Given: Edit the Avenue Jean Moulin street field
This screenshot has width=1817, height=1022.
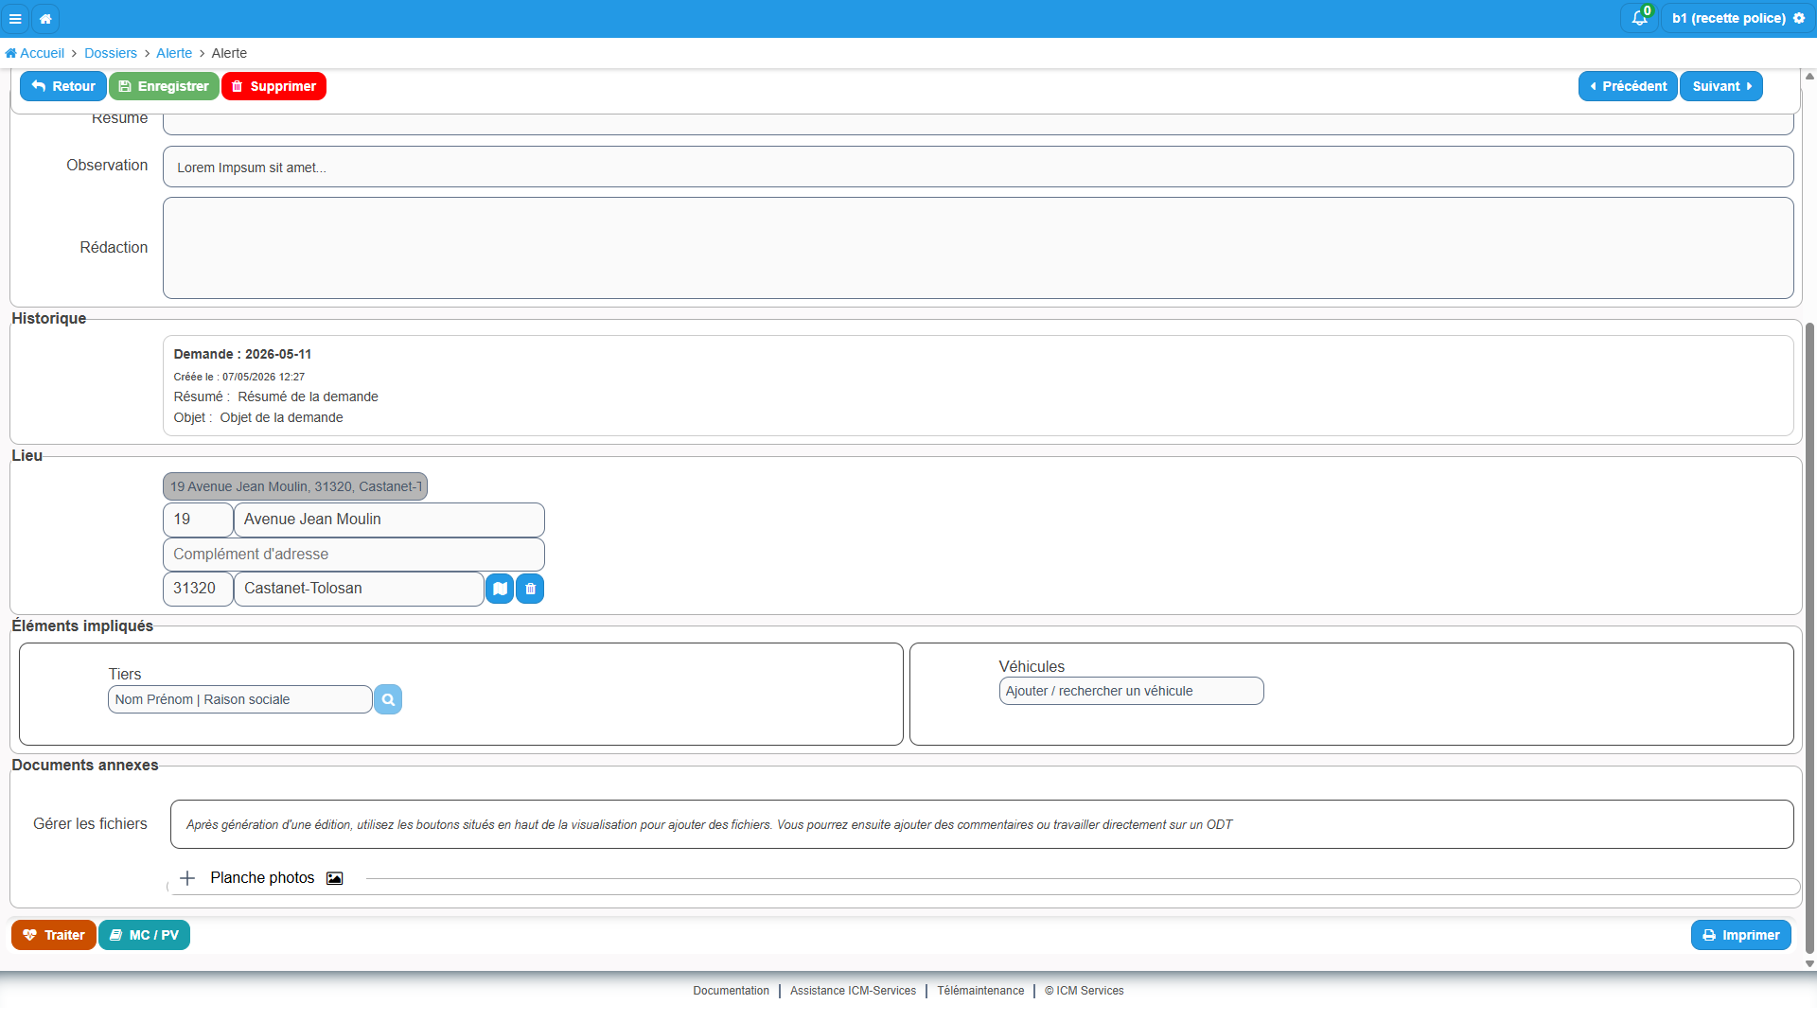Looking at the screenshot, I should pos(389,520).
